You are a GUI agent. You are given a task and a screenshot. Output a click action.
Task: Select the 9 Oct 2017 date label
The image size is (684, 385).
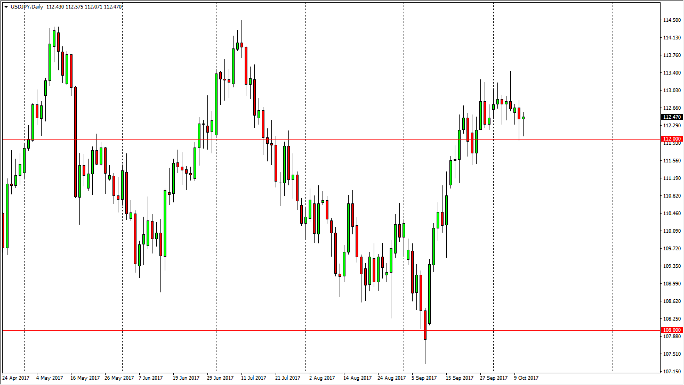(x=525, y=378)
